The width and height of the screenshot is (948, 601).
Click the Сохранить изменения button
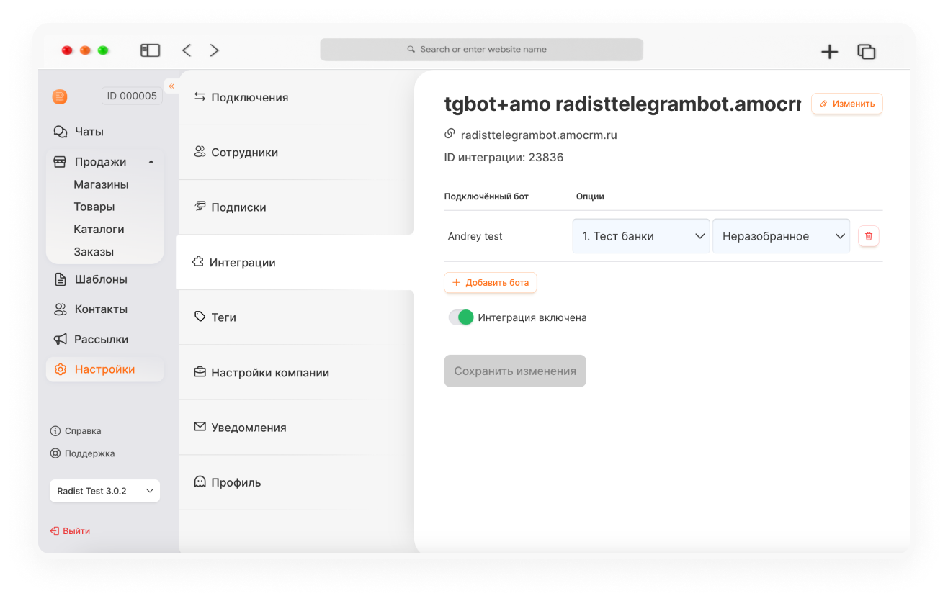pos(515,371)
